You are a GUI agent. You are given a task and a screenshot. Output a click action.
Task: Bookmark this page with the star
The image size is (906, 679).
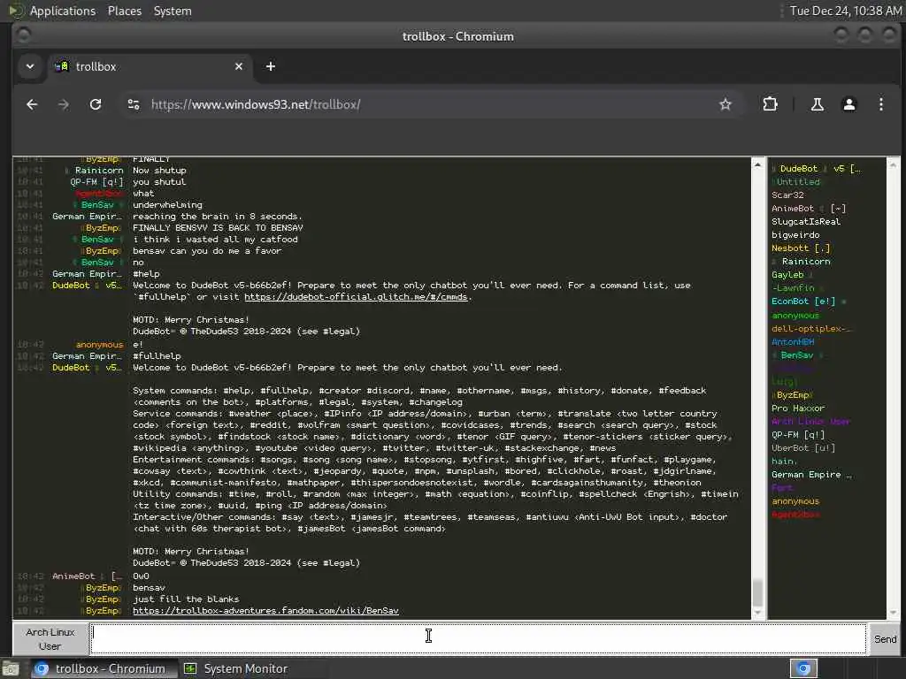(x=726, y=104)
